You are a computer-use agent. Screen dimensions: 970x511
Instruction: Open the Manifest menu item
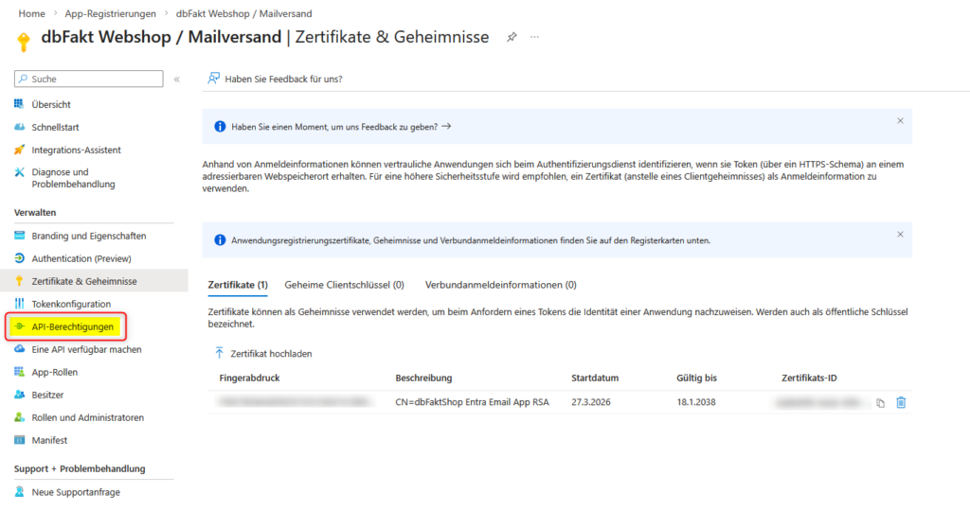(49, 440)
